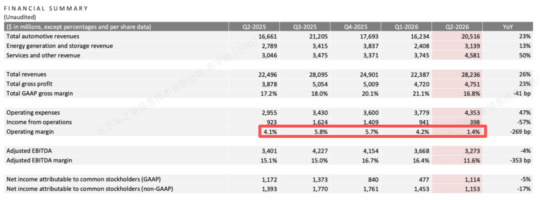
Task: Select the Operating expenses Q1-2026 value 3,779
Action: 421,112
